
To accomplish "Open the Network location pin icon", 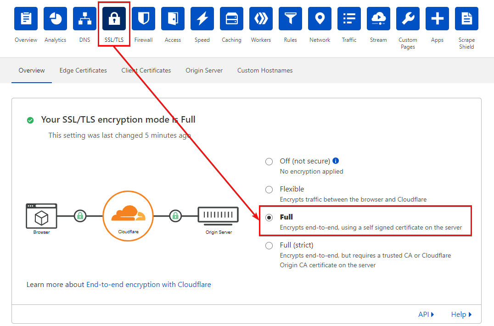I will (x=320, y=18).
